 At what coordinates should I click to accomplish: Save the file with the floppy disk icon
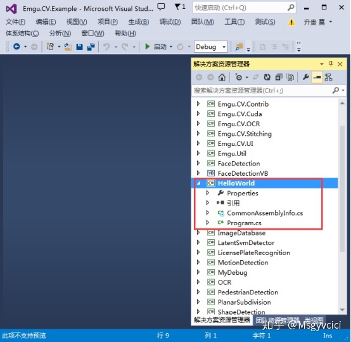point(79,46)
